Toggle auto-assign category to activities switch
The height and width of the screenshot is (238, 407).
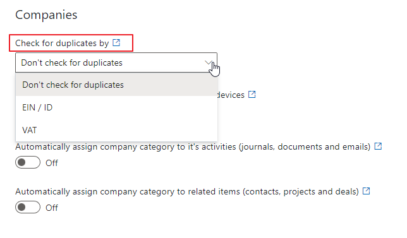coord(28,162)
